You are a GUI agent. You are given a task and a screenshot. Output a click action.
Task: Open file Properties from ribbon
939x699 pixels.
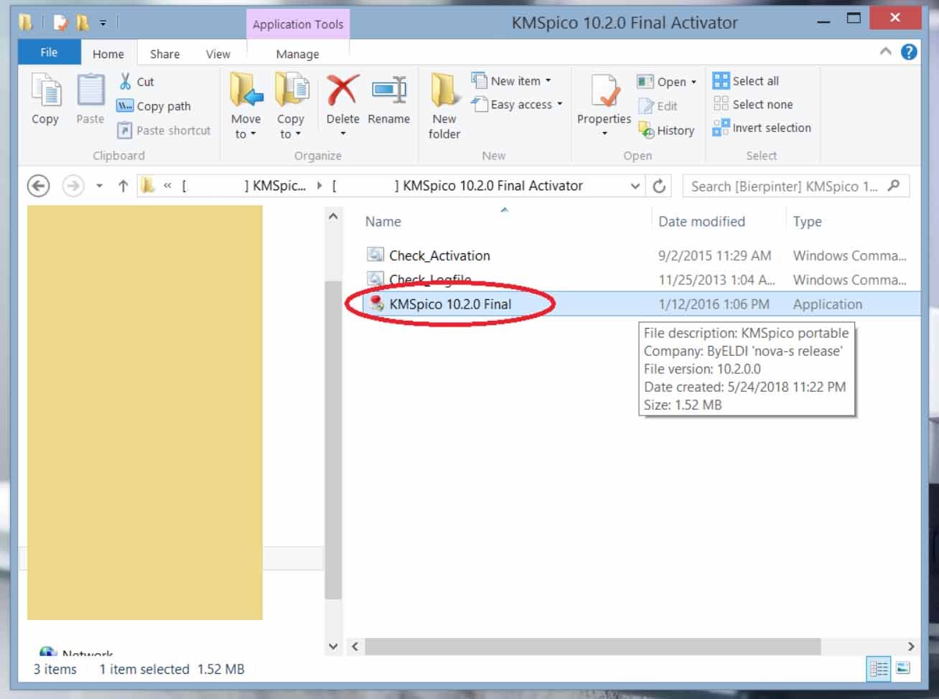coord(604,105)
